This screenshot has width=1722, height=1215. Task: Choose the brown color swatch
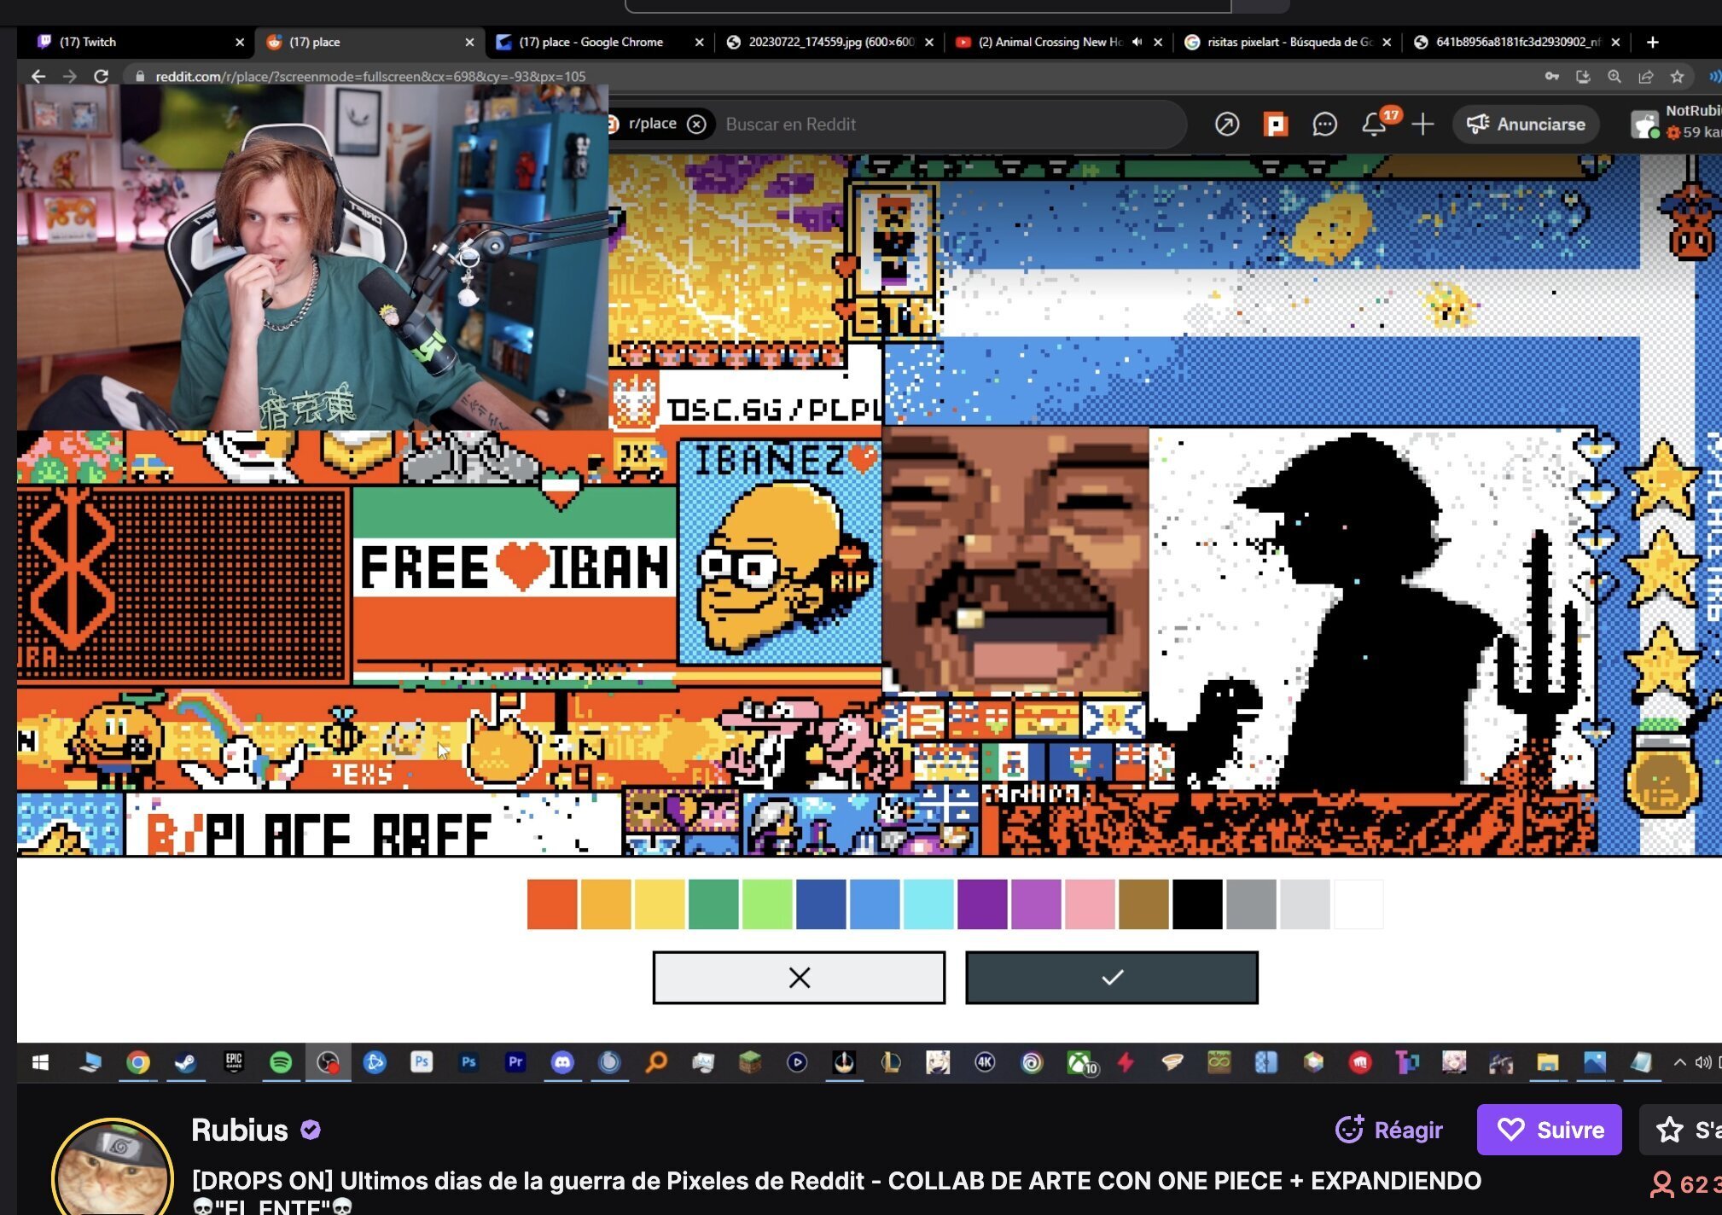tap(1143, 904)
